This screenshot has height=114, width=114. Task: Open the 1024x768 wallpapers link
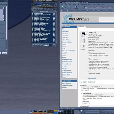click(x=66, y=36)
